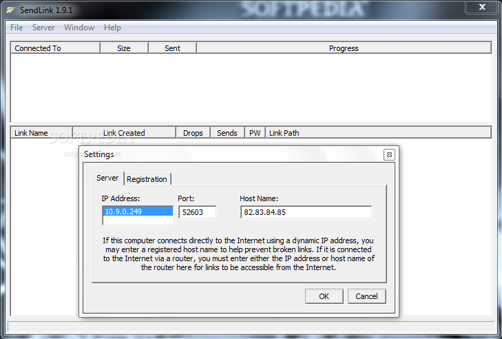This screenshot has width=502, height=339.
Task: Open the File menu
Action: pos(17,28)
